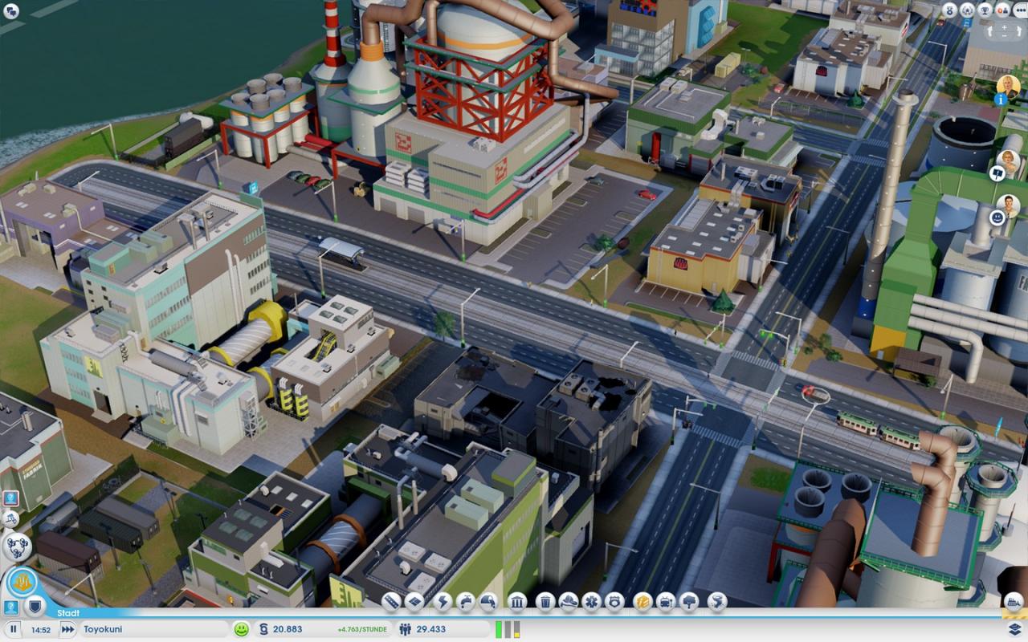Image resolution: width=1028 pixels, height=642 pixels.
Task: Increase game speed with fast-forward arrows
Action: click(x=67, y=629)
